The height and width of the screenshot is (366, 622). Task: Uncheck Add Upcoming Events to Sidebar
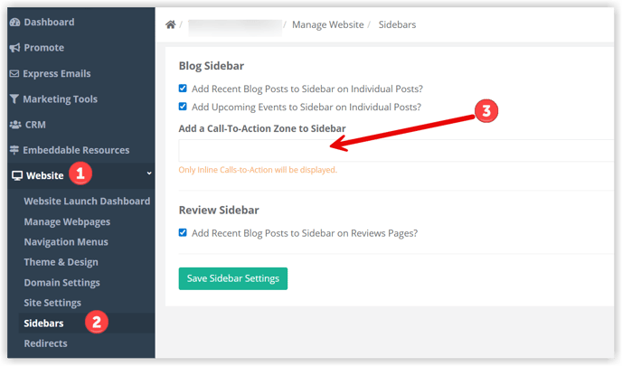(183, 107)
